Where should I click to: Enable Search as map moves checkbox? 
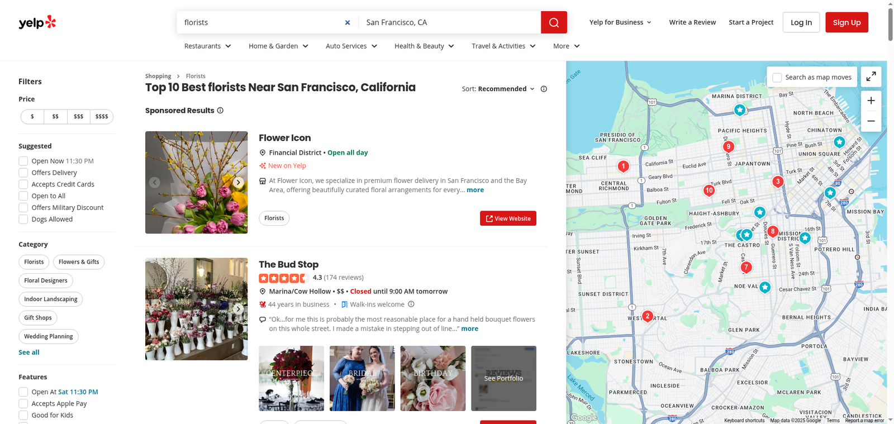[x=777, y=78]
